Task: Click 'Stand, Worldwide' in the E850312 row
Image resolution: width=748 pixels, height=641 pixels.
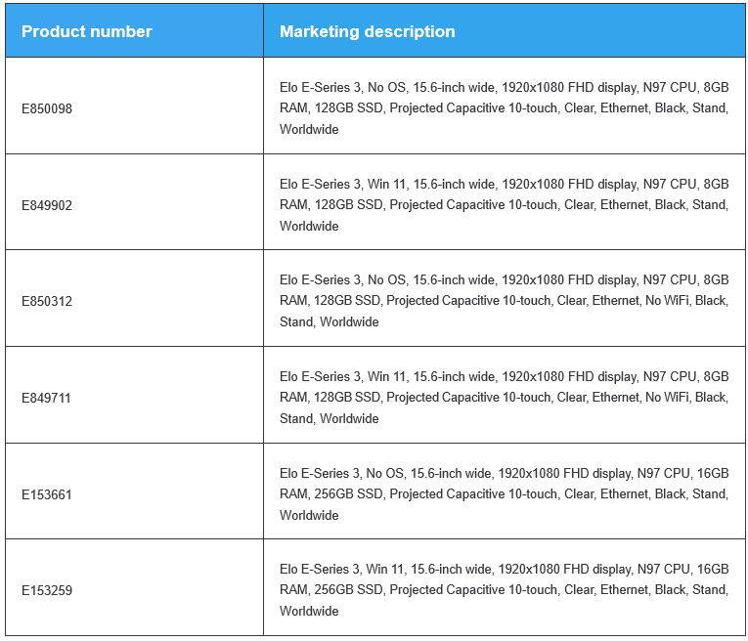Action: point(330,321)
